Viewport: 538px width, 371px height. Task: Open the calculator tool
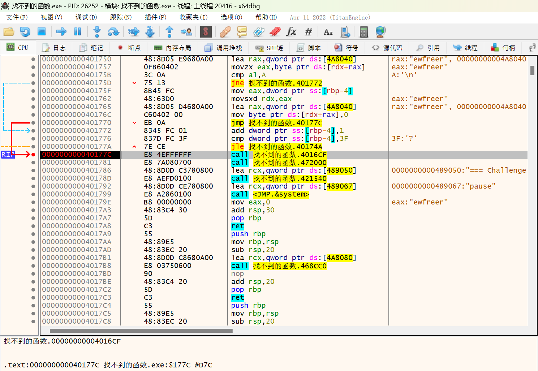363,32
